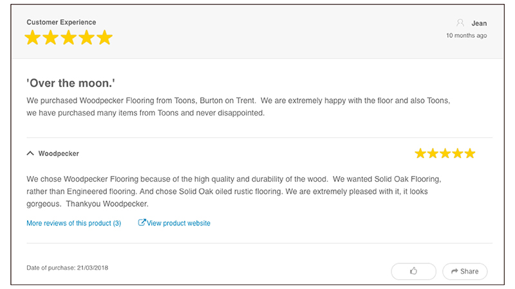
Task: Collapse the Woodpecker section using chevron
Action: [30, 154]
